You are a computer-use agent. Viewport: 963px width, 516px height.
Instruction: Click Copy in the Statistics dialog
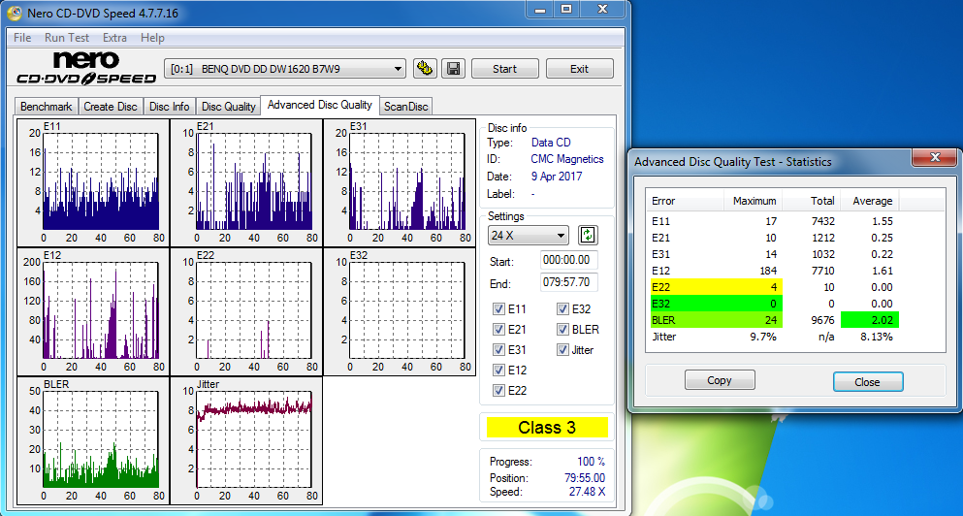[x=720, y=380]
